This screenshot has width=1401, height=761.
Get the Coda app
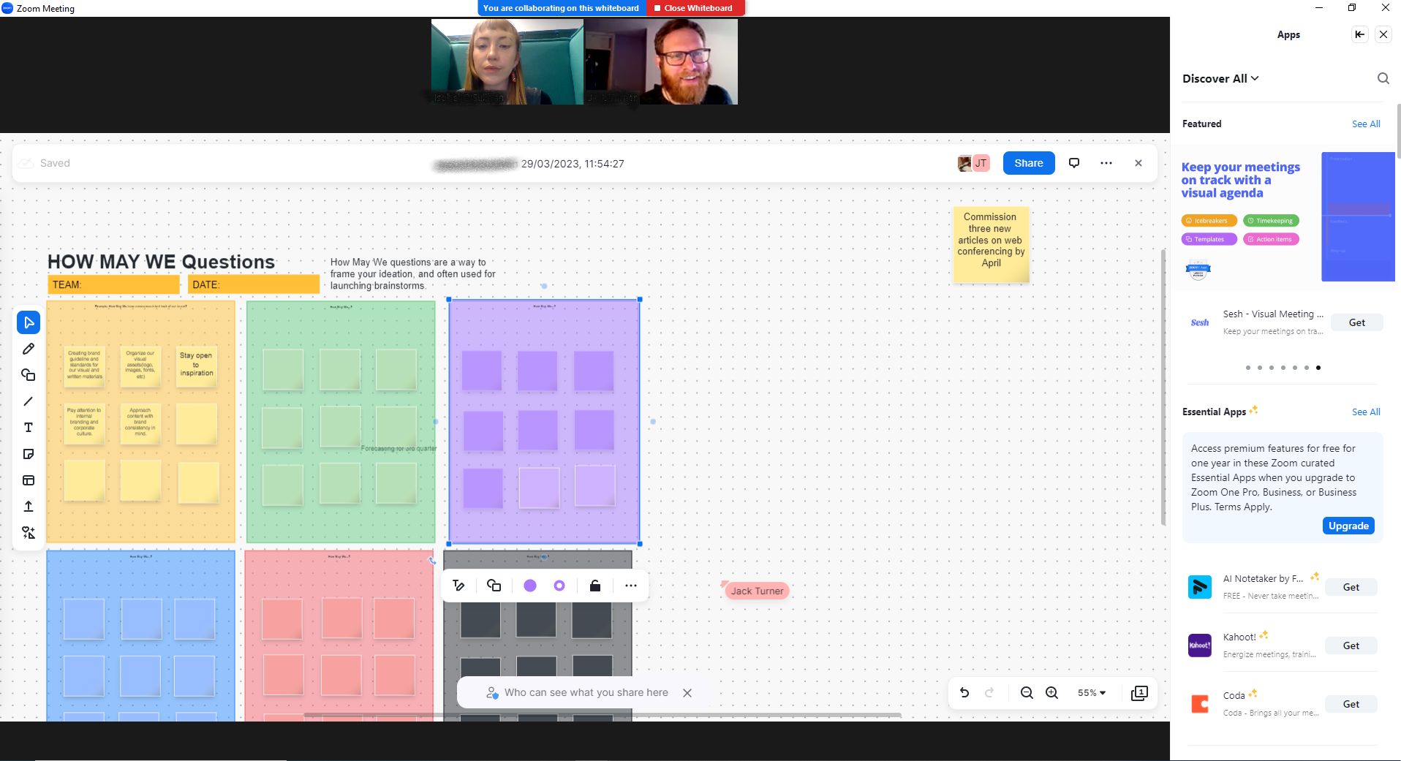1351,704
